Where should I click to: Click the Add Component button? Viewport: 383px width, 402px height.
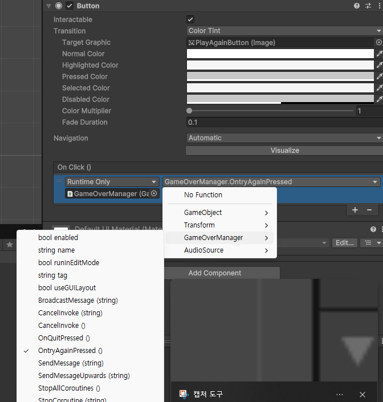pos(215,273)
